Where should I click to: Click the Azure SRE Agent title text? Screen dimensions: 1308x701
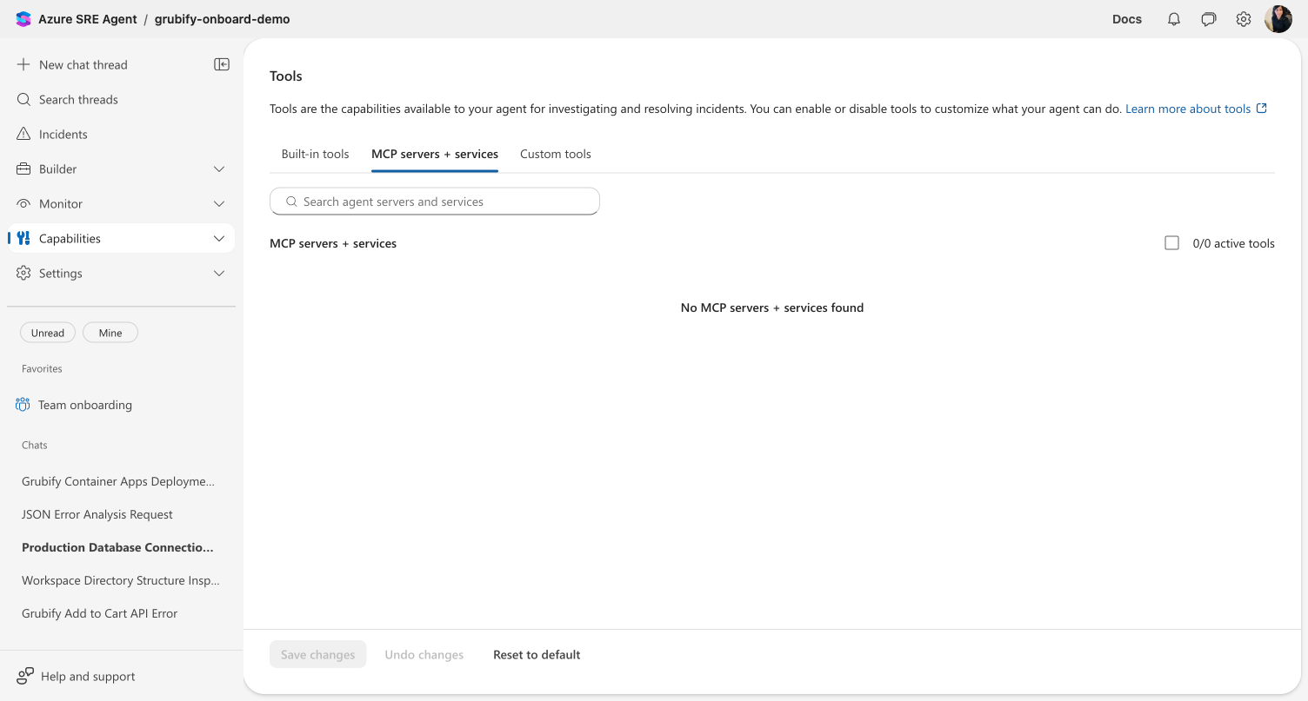point(88,19)
